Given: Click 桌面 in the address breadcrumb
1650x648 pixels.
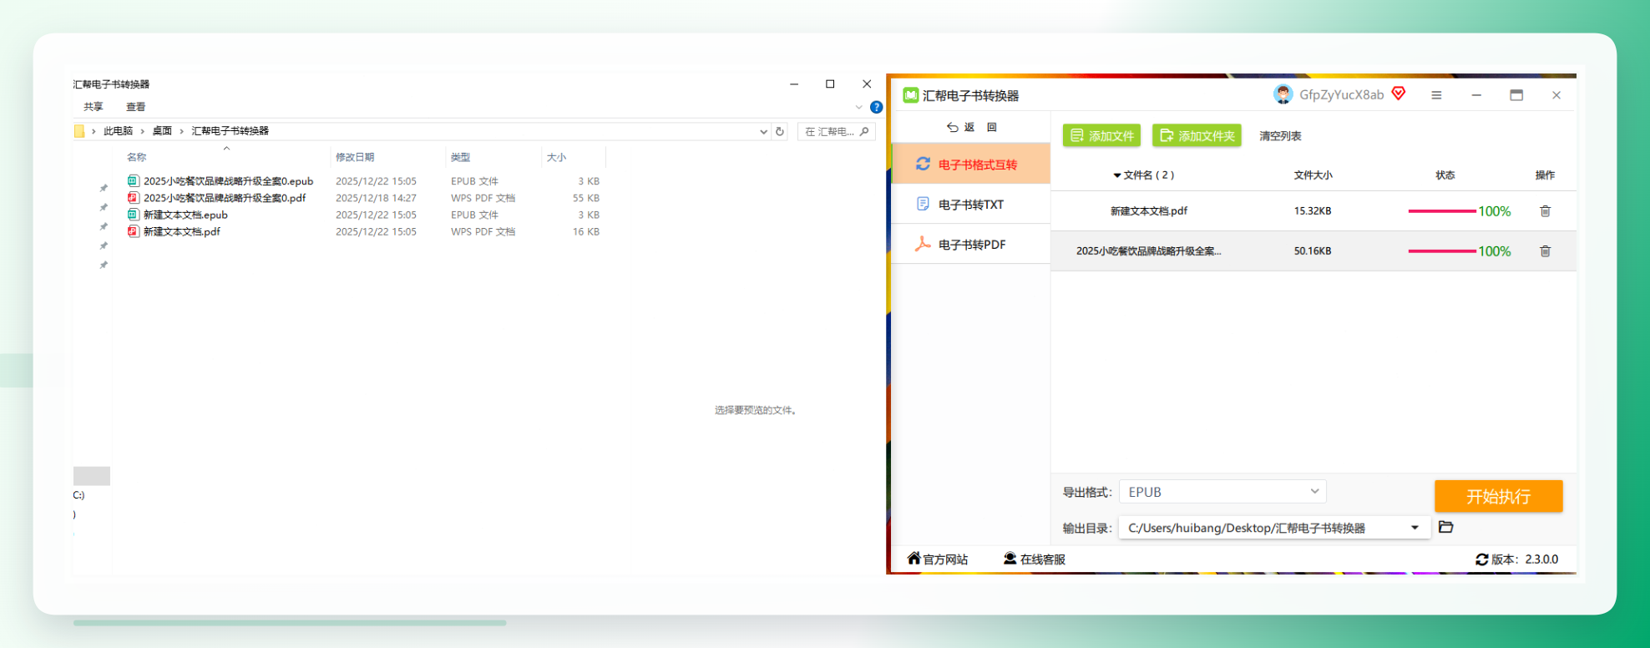Looking at the screenshot, I should tap(162, 131).
